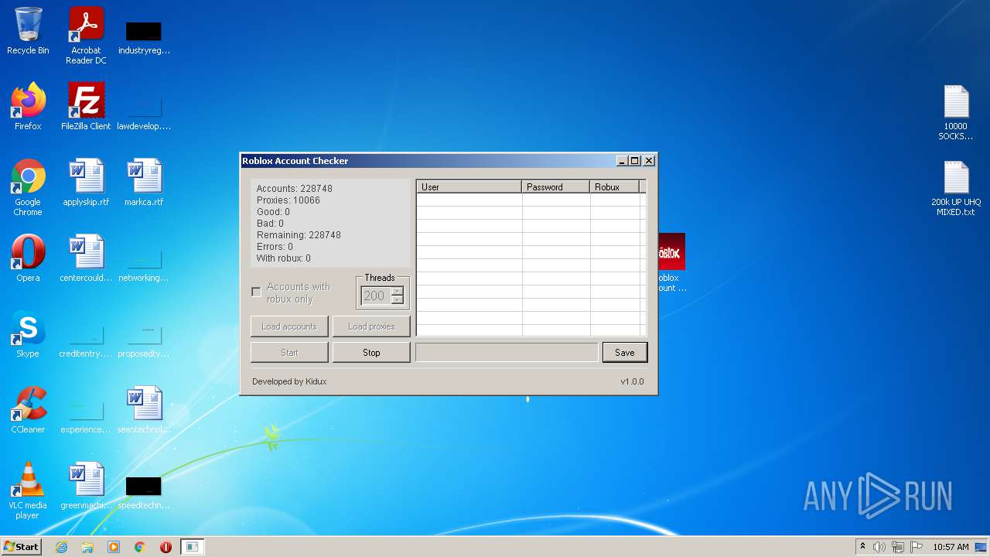Open the Recycle Bin desktop icon
This screenshot has height=557, width=990.
(x=28, y=31)
